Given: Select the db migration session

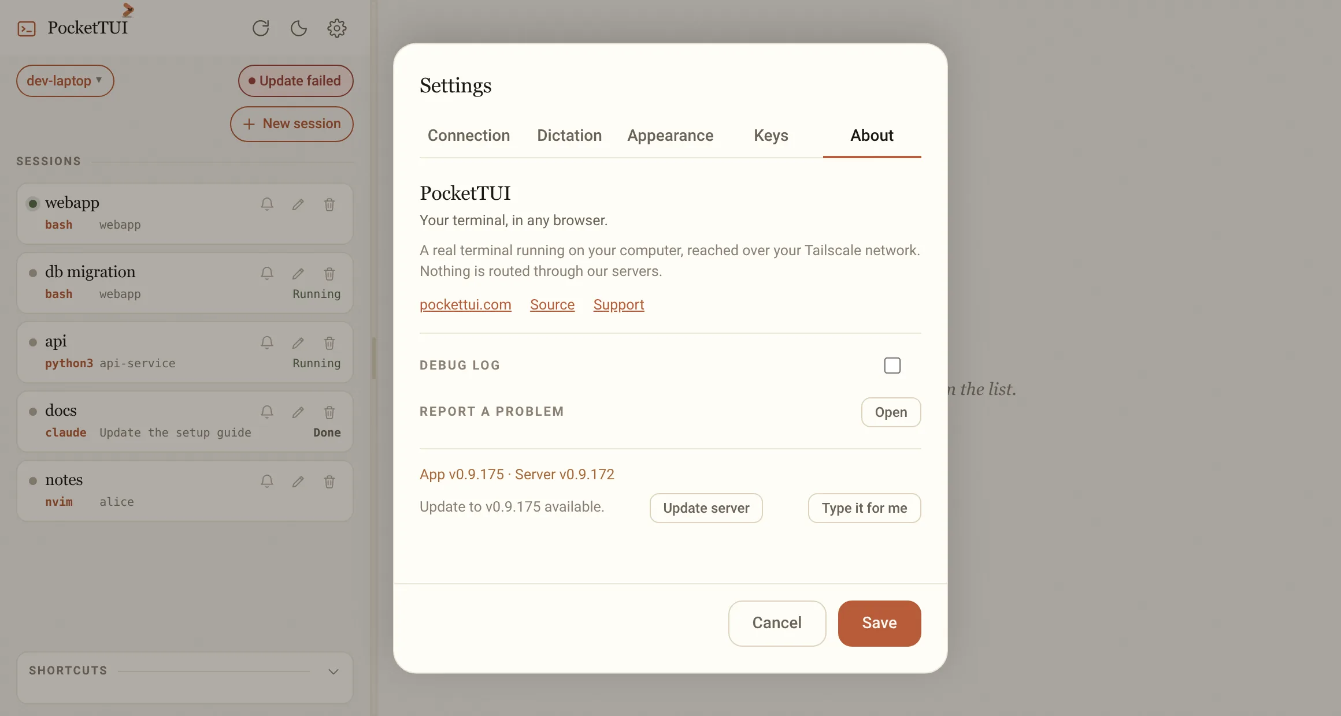Looking at the screenshot, I should pyautogui.click(x=185, y=283).
